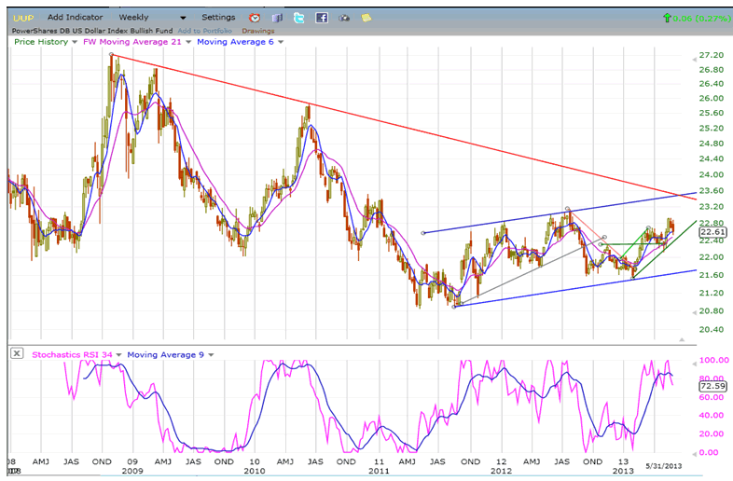This screenshot has width=733, height=481.
Task: Share chart via Twitter icon
Action: [x=299, y=18]
